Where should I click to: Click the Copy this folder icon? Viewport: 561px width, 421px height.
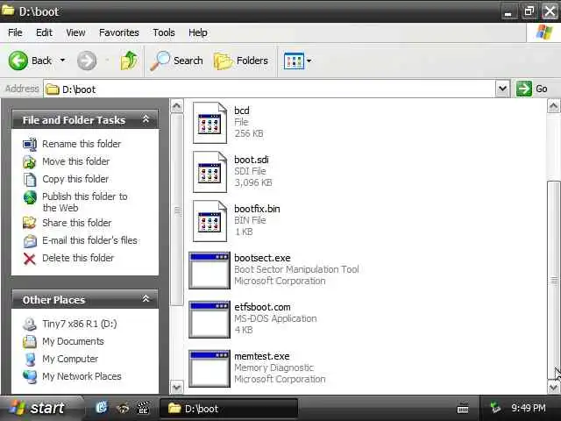[30, 179]
